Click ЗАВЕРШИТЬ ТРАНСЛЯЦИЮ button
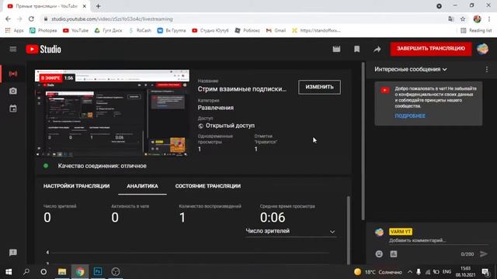This screenshot has width=497, height=279. 431,49
